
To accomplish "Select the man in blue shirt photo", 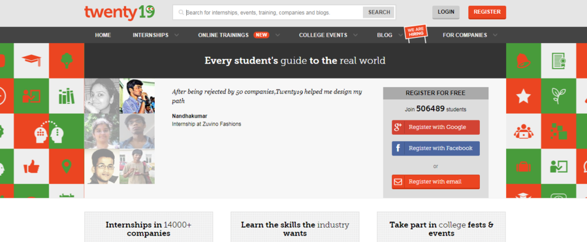I will [x=137, y=96].
